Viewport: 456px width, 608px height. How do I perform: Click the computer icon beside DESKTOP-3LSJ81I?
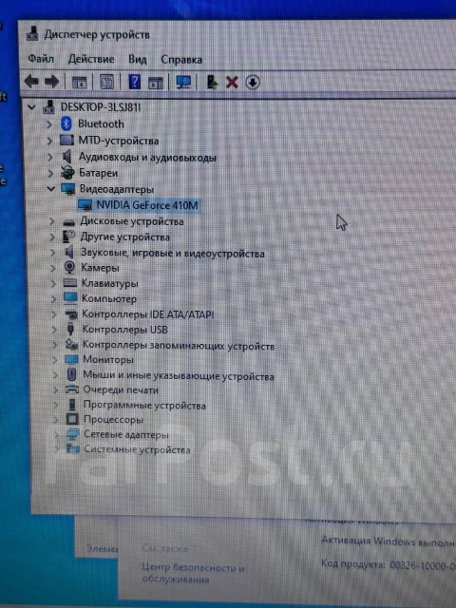[48, 106]
